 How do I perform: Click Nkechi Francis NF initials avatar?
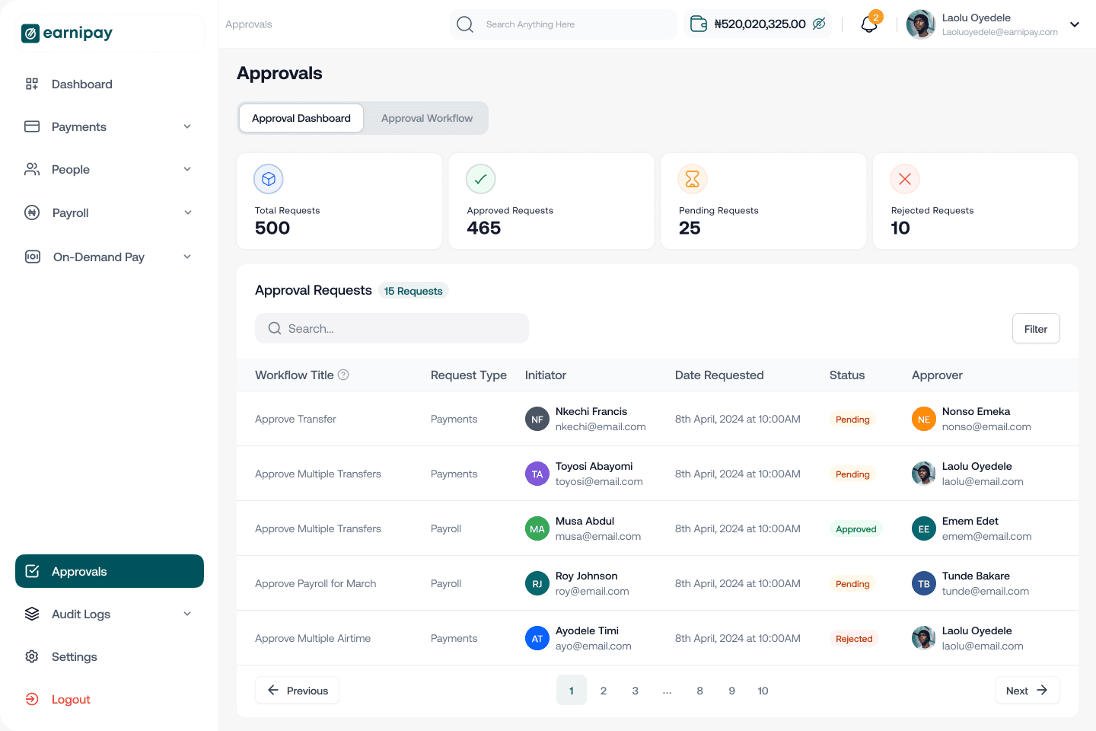[x=537, y=419]
